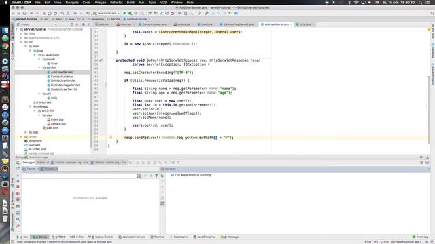Click the Rerun icon in the Debug panel
Screen dimensions: 435x244
click(x=18, y=163)
